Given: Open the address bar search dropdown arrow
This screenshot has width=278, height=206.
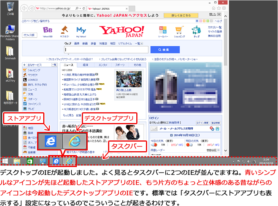Looking at the screenshot, I should pyautogui.click(x=80, y=8).
